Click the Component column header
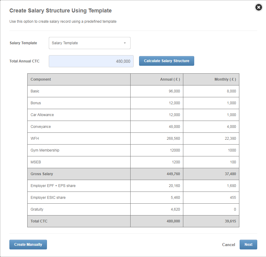 41,79
